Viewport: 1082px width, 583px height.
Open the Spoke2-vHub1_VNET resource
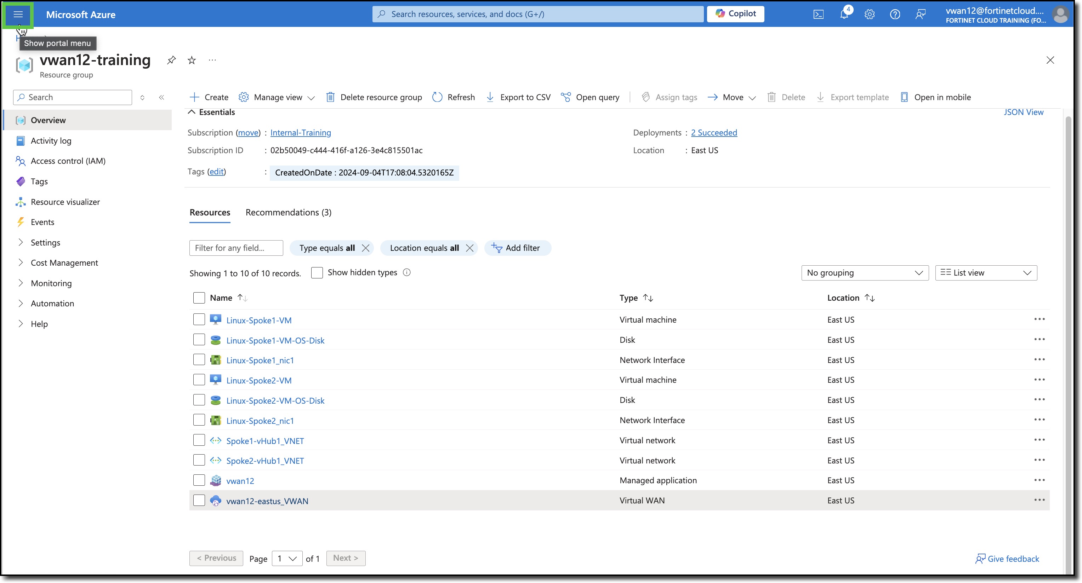264,461
